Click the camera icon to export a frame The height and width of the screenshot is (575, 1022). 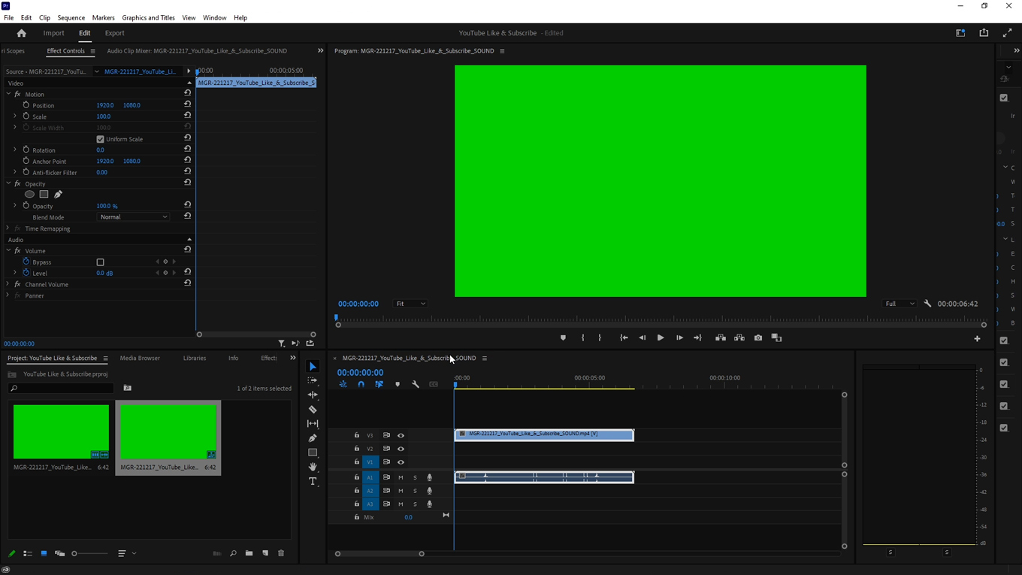click(758, 337)
